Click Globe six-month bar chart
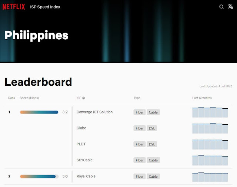This screenshot has width=237, height=187. 210,128
